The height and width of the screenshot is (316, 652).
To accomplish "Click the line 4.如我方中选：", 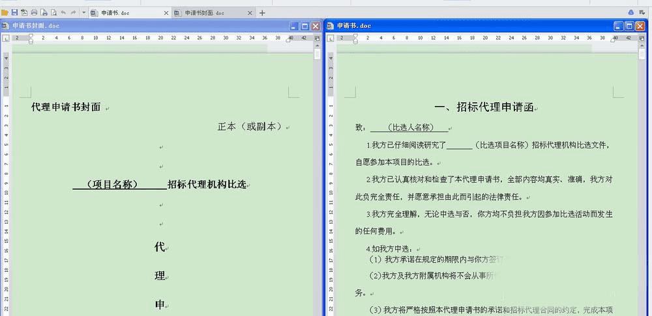I will click(x=390, y=249).
